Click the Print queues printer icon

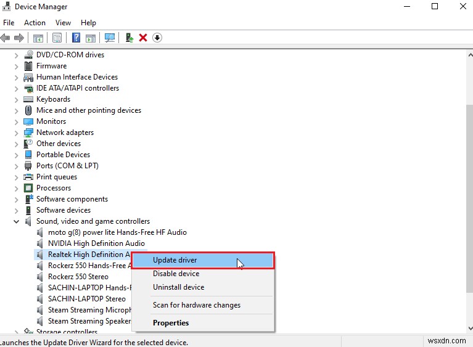[28, 177]
